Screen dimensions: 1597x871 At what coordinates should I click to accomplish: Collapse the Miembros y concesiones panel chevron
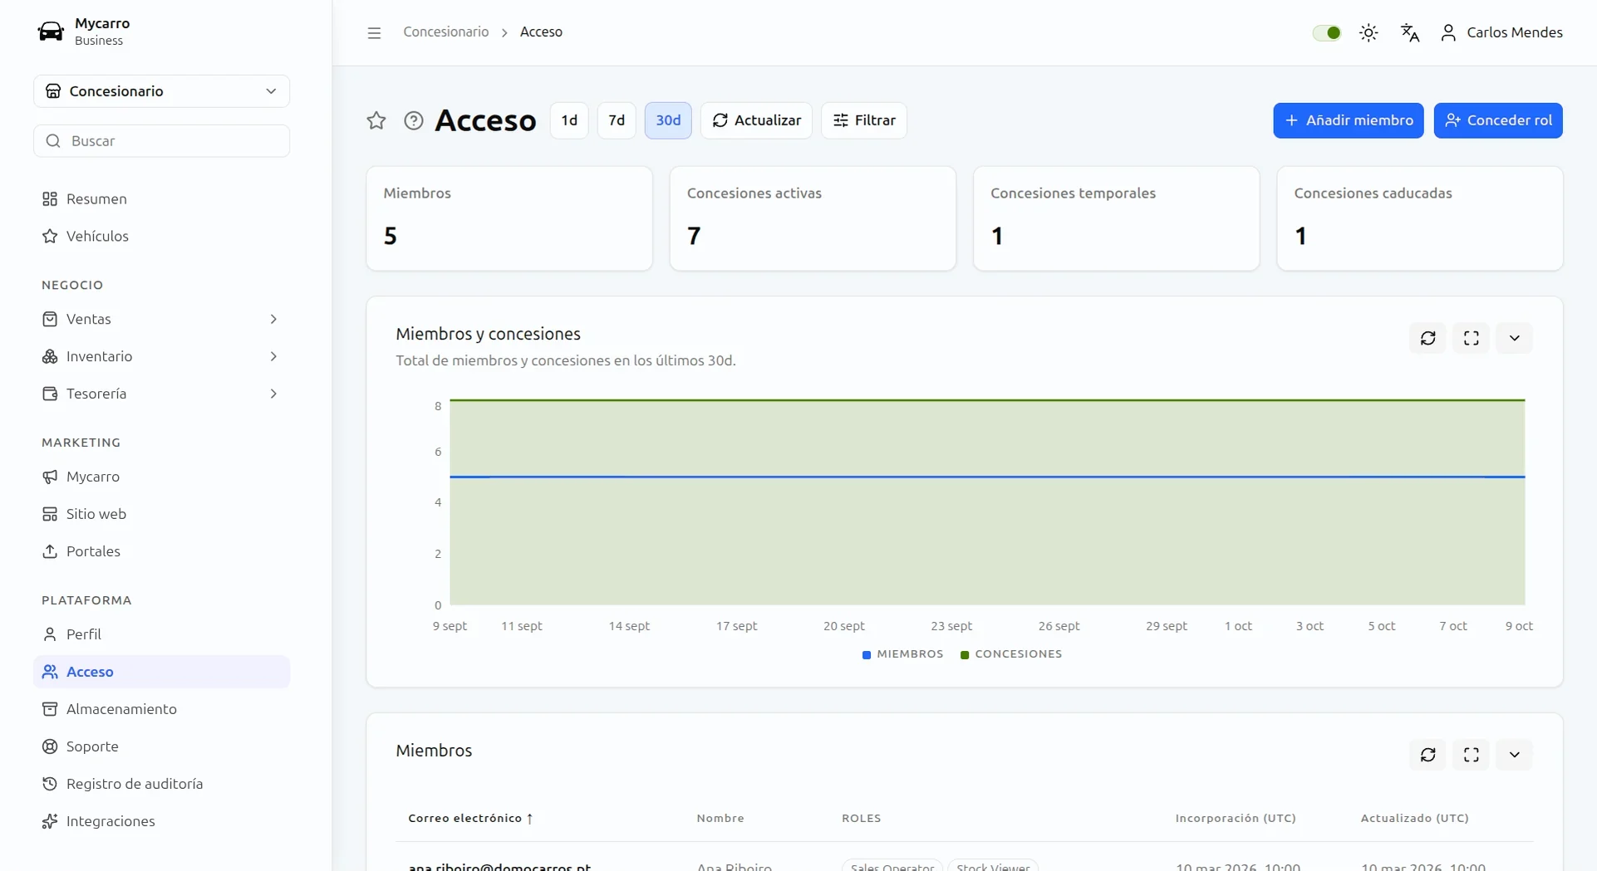click(x=1515, y=338)
